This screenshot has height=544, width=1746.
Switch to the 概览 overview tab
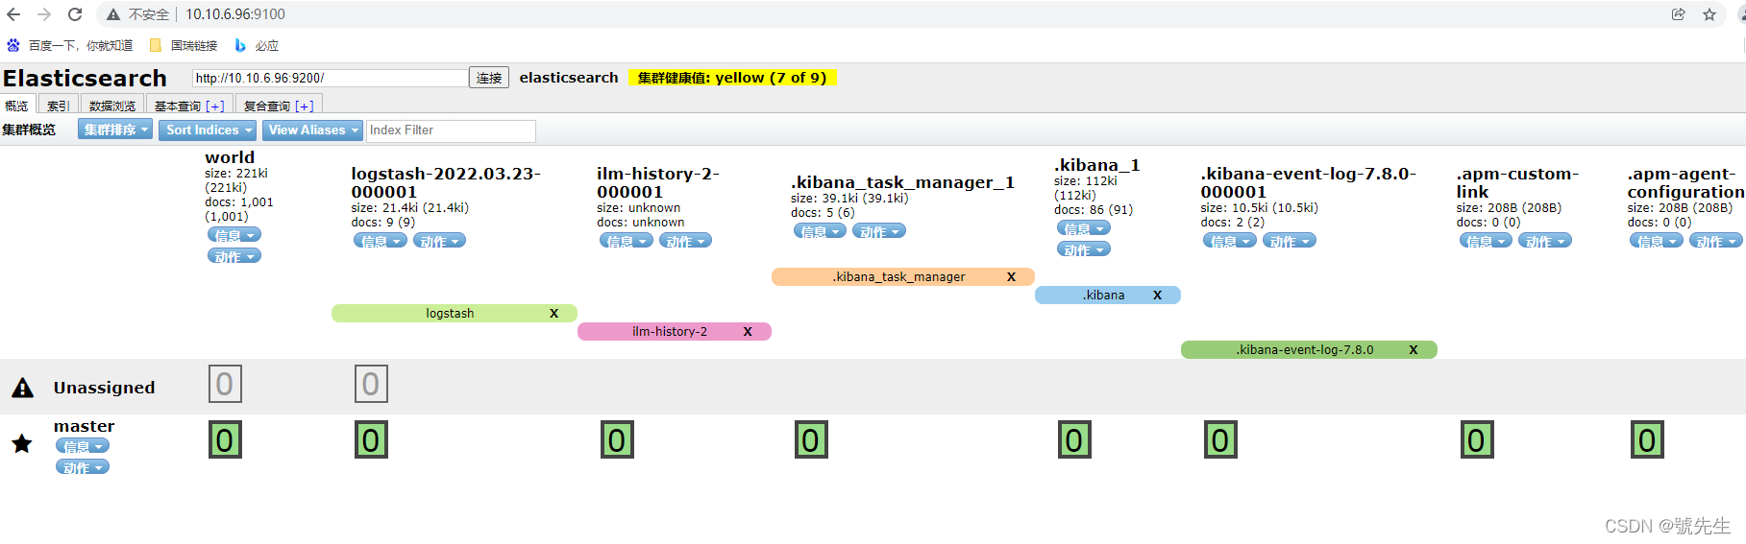coord(17,106)
